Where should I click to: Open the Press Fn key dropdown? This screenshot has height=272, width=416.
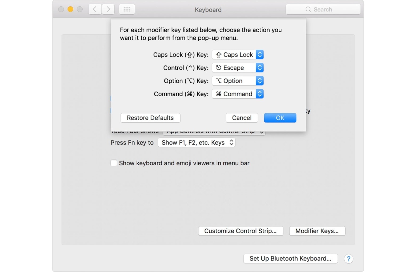point(196,142)
